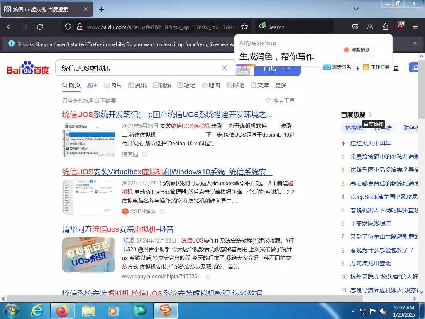Switch to the 资讯 tab

click(137, 85)
